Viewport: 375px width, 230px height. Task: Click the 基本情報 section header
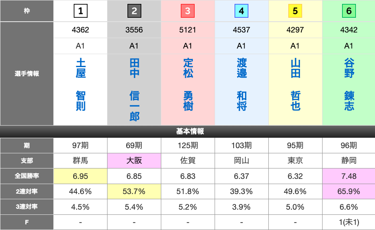[188, 132]
